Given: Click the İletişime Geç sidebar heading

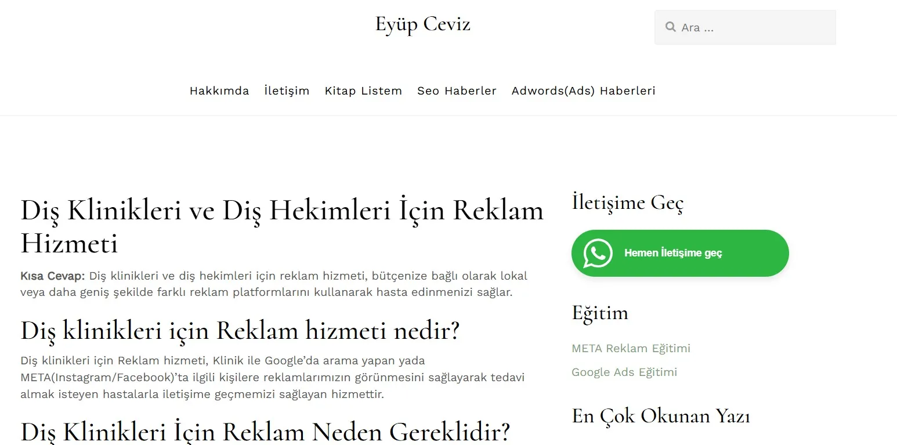Looking at the screenshot, I should click(x=627, y=202).
